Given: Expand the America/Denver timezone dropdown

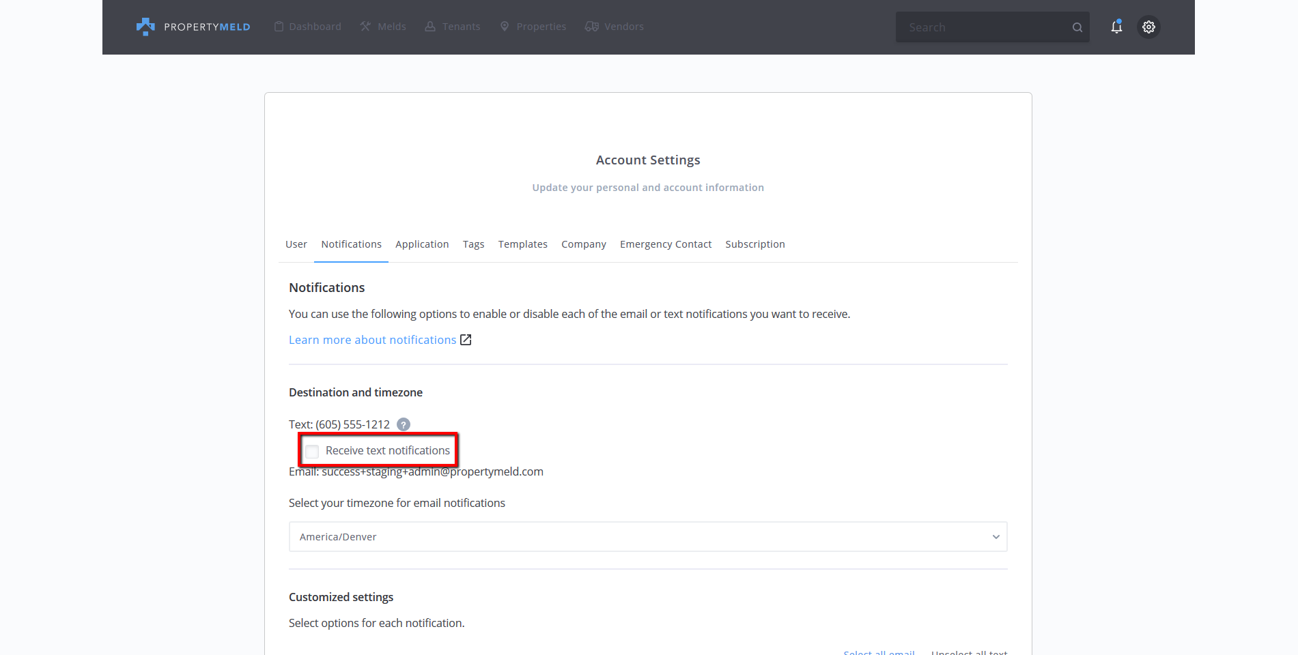Looking at the screenshot, I should pyautogui.click(x=648, y=537).
